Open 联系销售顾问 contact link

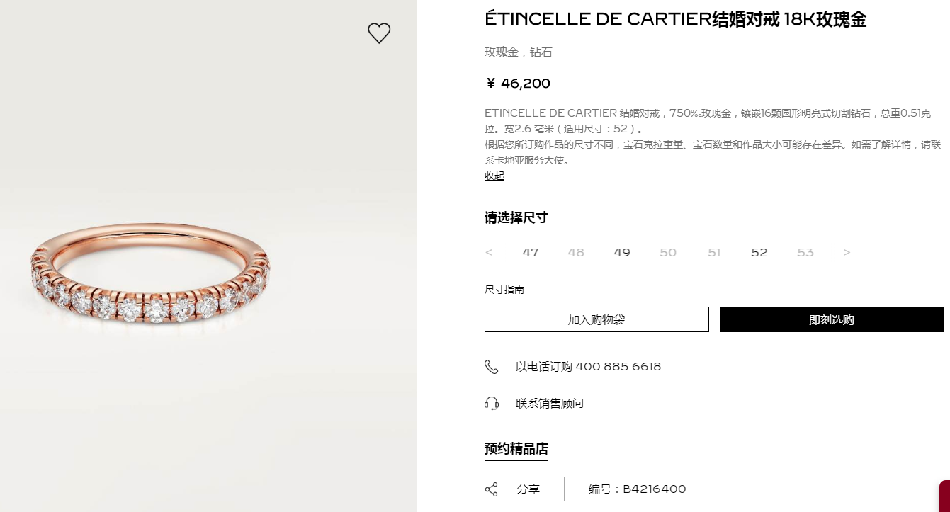click(550, 404)
